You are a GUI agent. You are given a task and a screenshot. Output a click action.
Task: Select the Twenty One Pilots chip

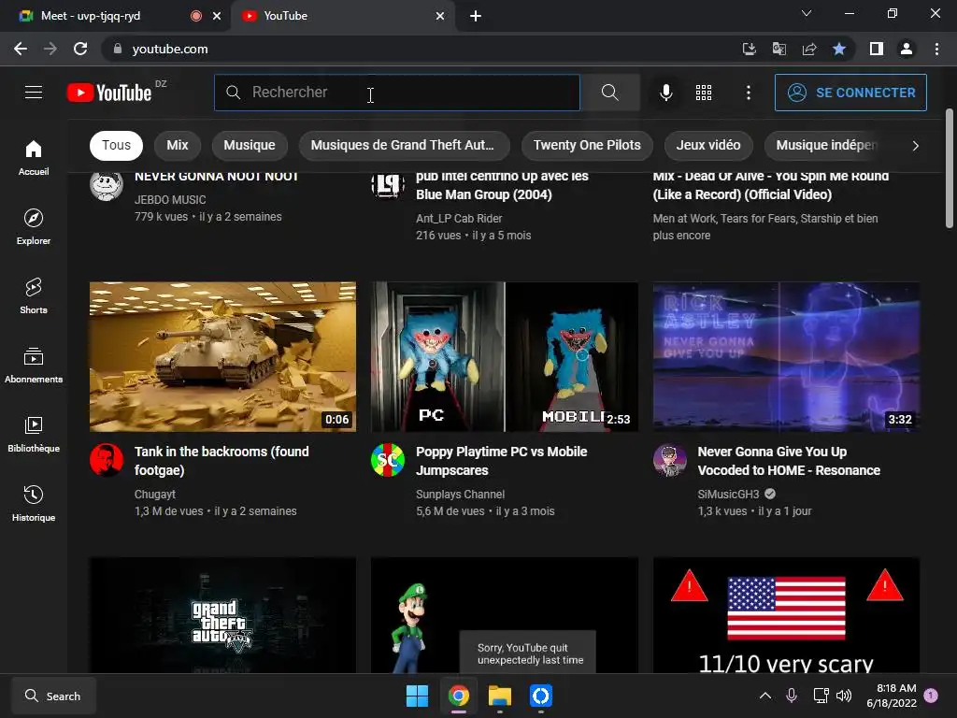[x=587, y=145]
